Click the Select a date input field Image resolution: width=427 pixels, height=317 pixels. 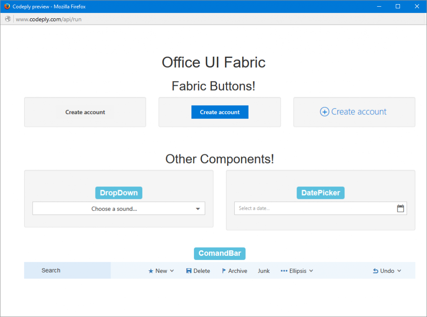pyautogui.click(x=321, y=208)
